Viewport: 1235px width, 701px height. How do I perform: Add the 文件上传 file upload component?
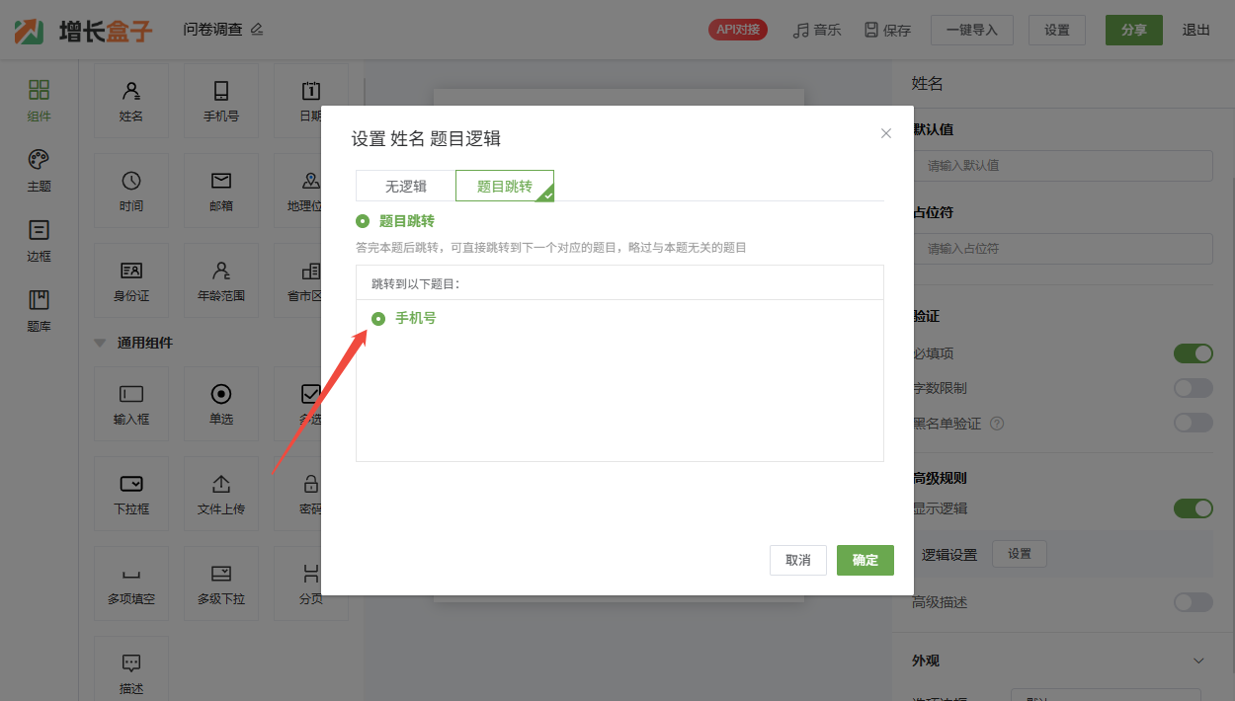[221, 494]
